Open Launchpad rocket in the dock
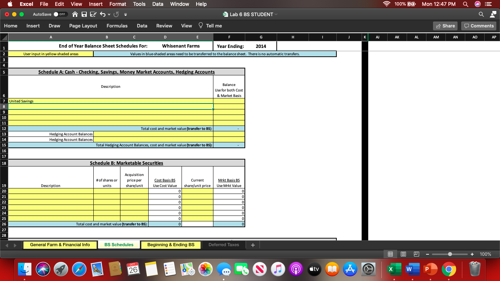The image size is (500, 281). click(x=61, y=269)
